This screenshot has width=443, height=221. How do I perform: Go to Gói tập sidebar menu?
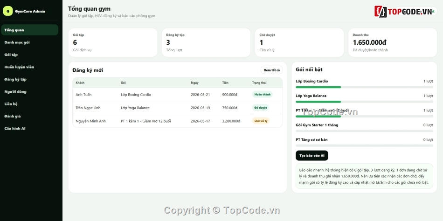[30, 55]
